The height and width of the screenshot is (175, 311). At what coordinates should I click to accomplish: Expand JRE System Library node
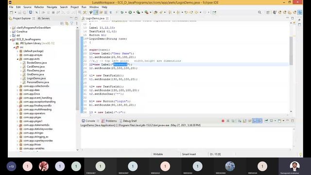14,43
